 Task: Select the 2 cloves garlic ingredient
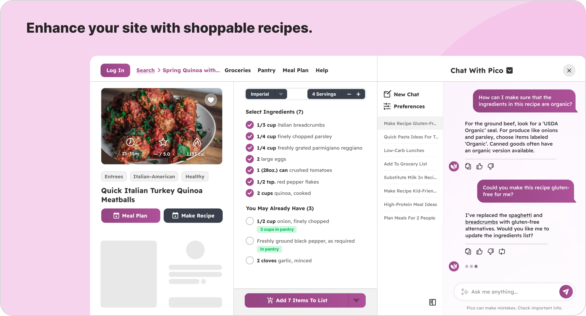[250, 260]
